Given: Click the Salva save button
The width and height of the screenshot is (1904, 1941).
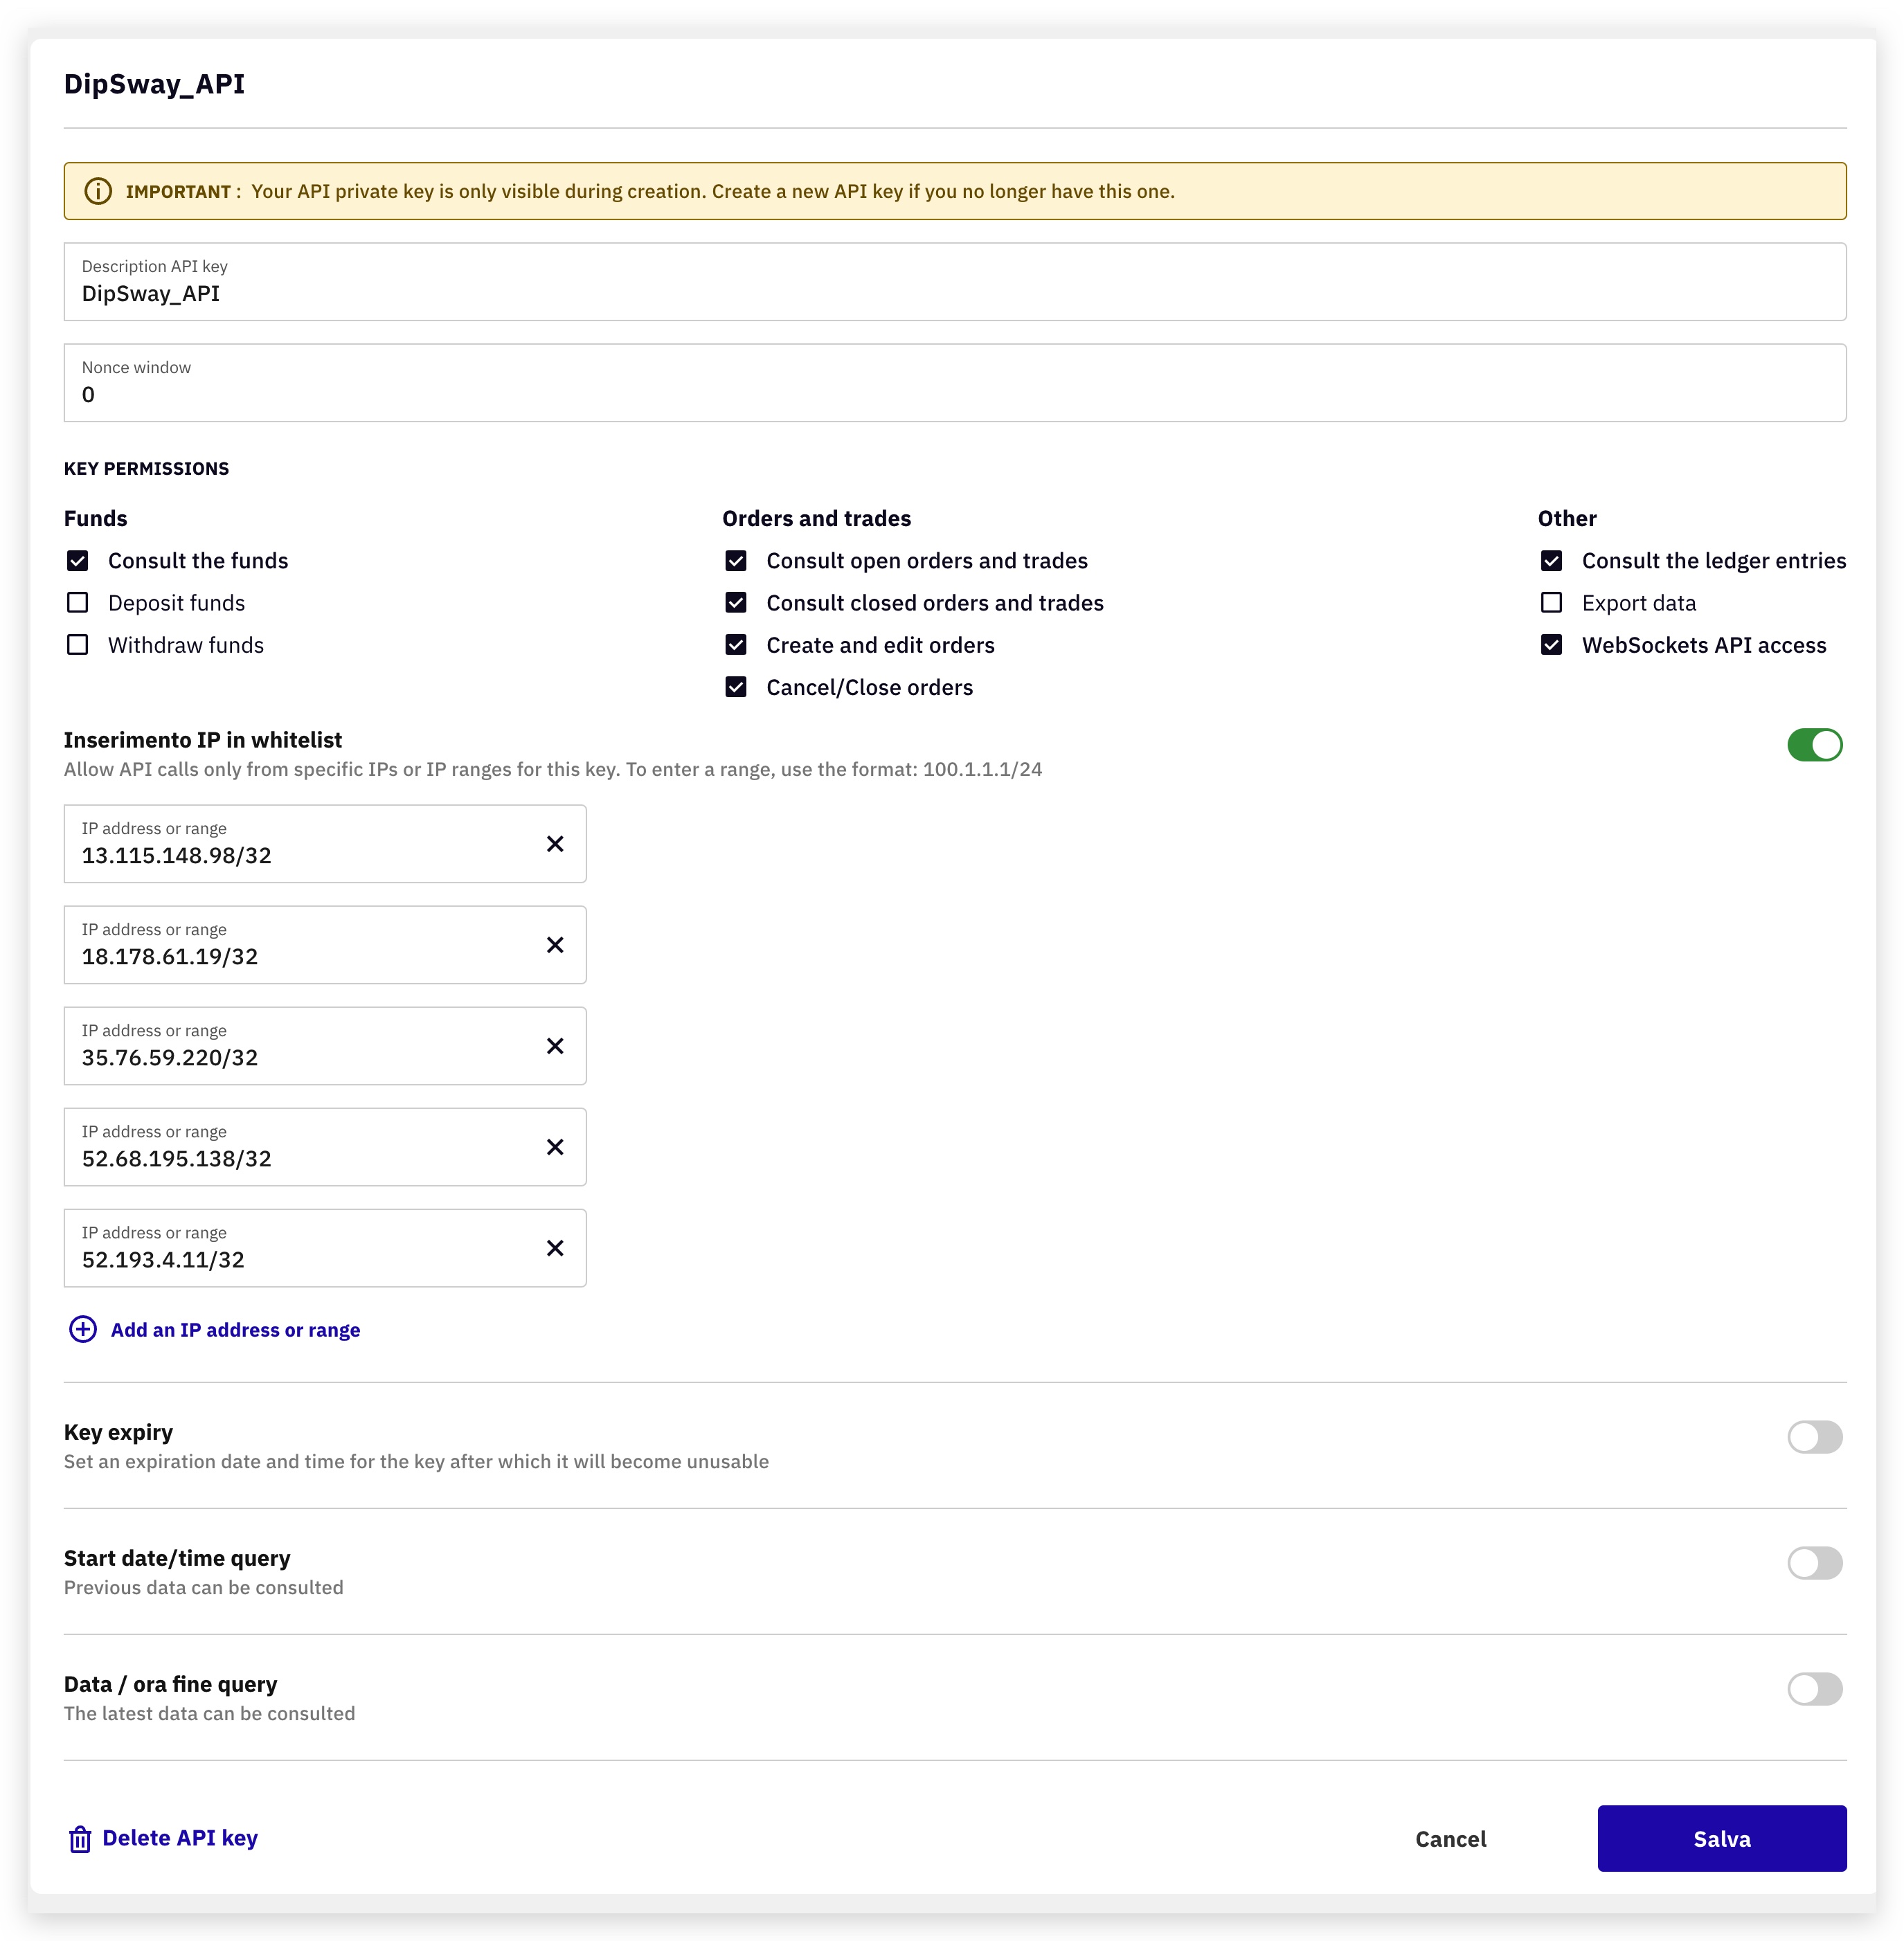Looking at the screenshot, I should pos(1723,1838).
